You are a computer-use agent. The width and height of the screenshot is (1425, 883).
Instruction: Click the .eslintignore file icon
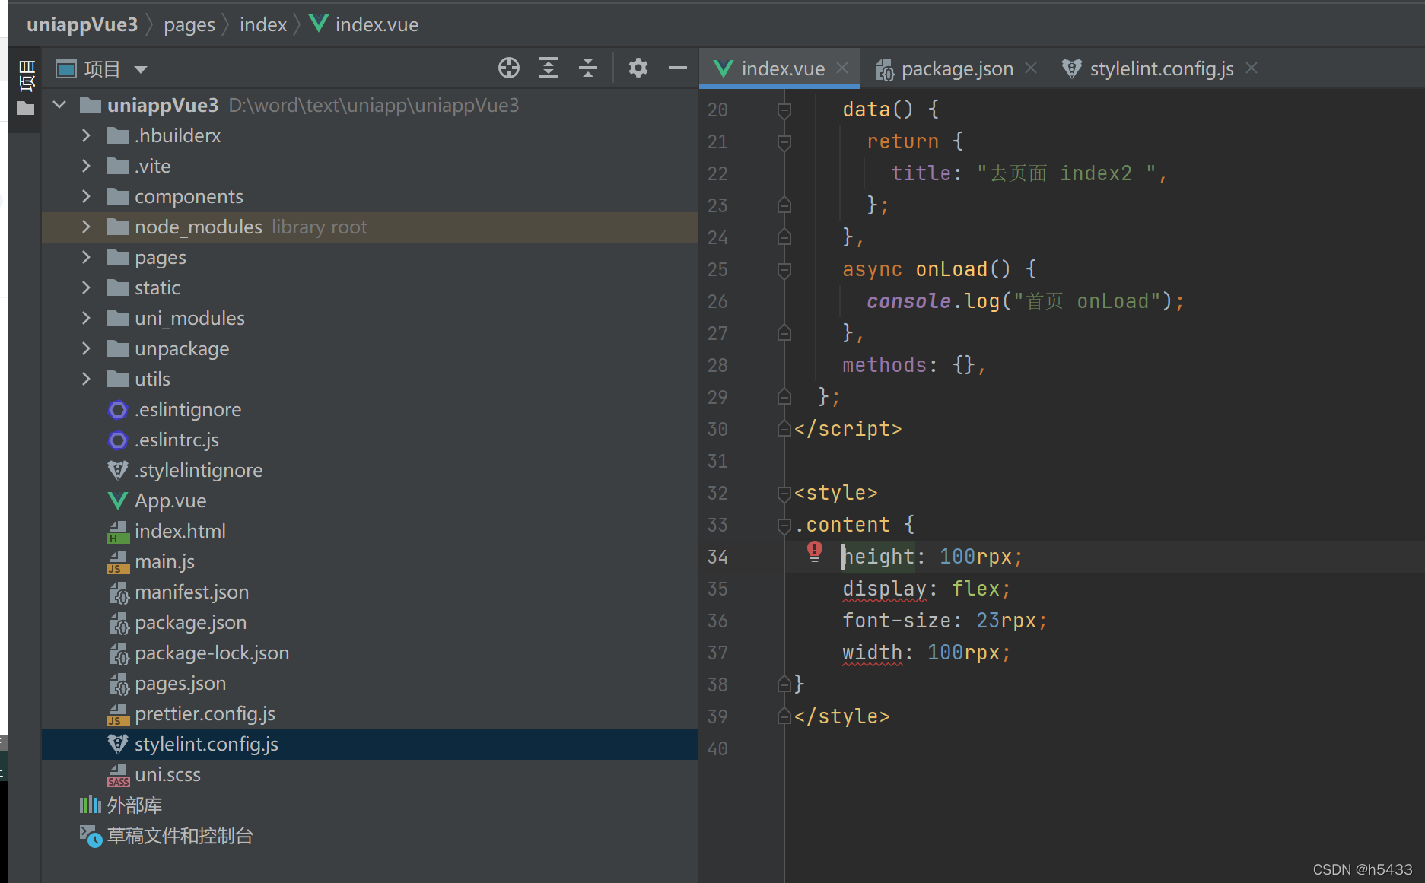[x=118, y=410]
